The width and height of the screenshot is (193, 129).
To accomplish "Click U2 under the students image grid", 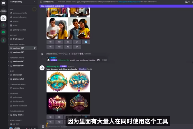I will [x=59, y=42].
